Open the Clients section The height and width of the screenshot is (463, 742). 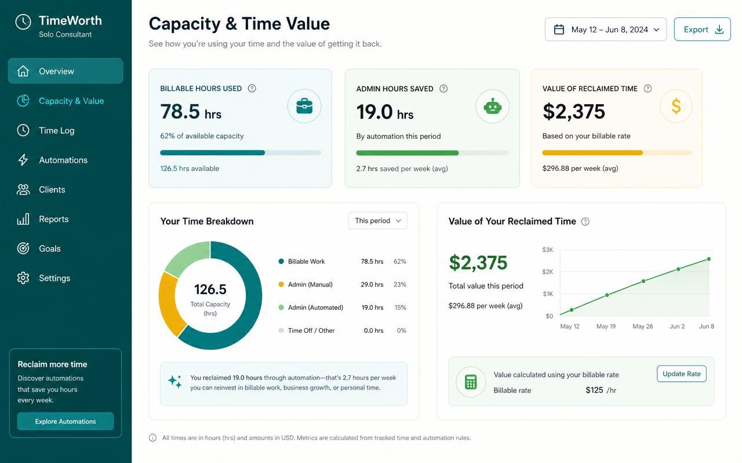(66, 189)
